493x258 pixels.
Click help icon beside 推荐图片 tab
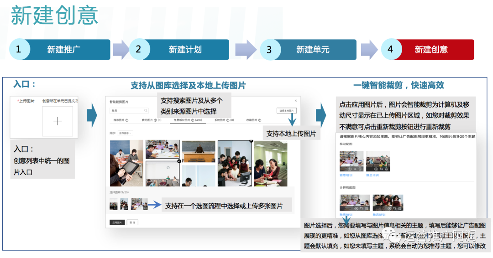pos(127,120)
